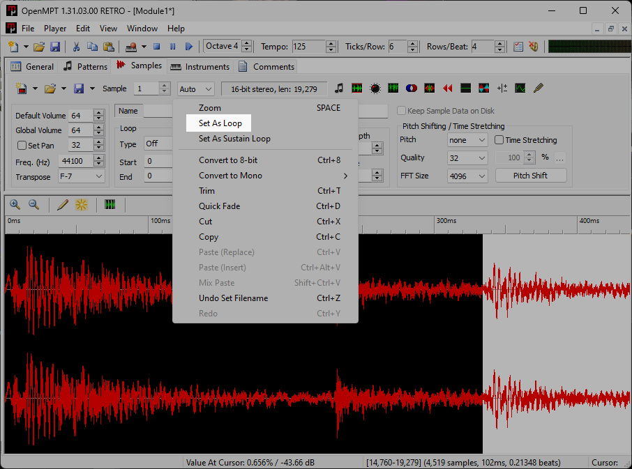This screenshot has width=632, height=469.
Task: Click the save file icon in main toolbar
Action: (x=55, y=47)
